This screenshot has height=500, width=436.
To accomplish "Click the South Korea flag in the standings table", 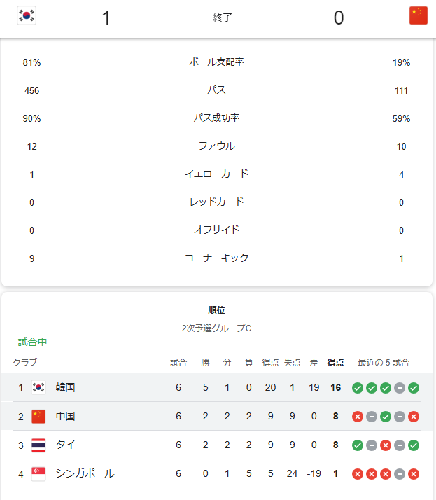I will coord(38,387).
